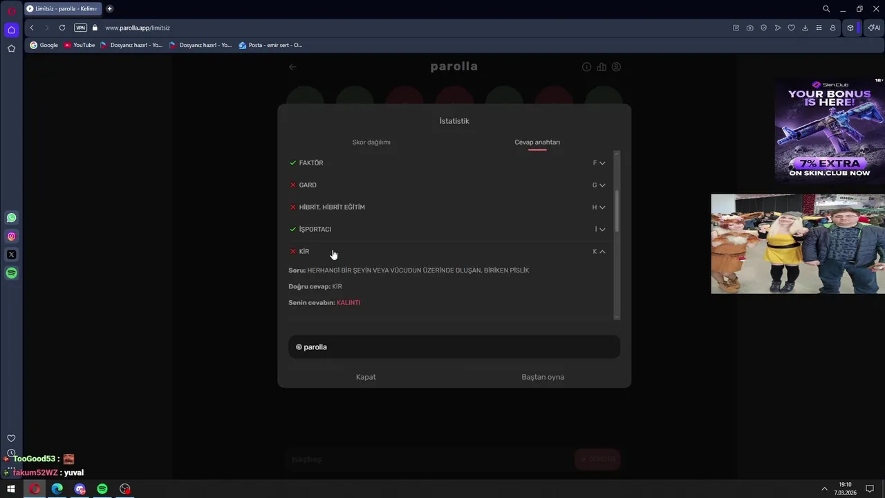The width and height of the screenshot is (885, 498).
Task: Switch to the Skor dağılımı tab
Action: tap(371, 142)
